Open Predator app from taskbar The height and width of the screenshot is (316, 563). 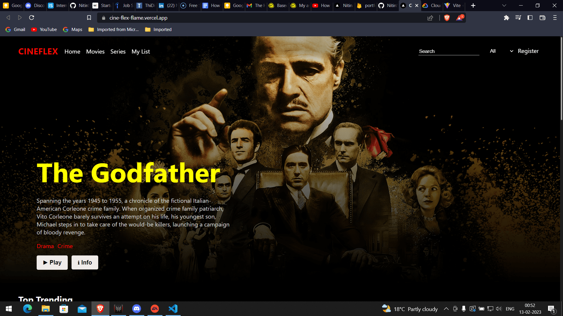(118, 309)
